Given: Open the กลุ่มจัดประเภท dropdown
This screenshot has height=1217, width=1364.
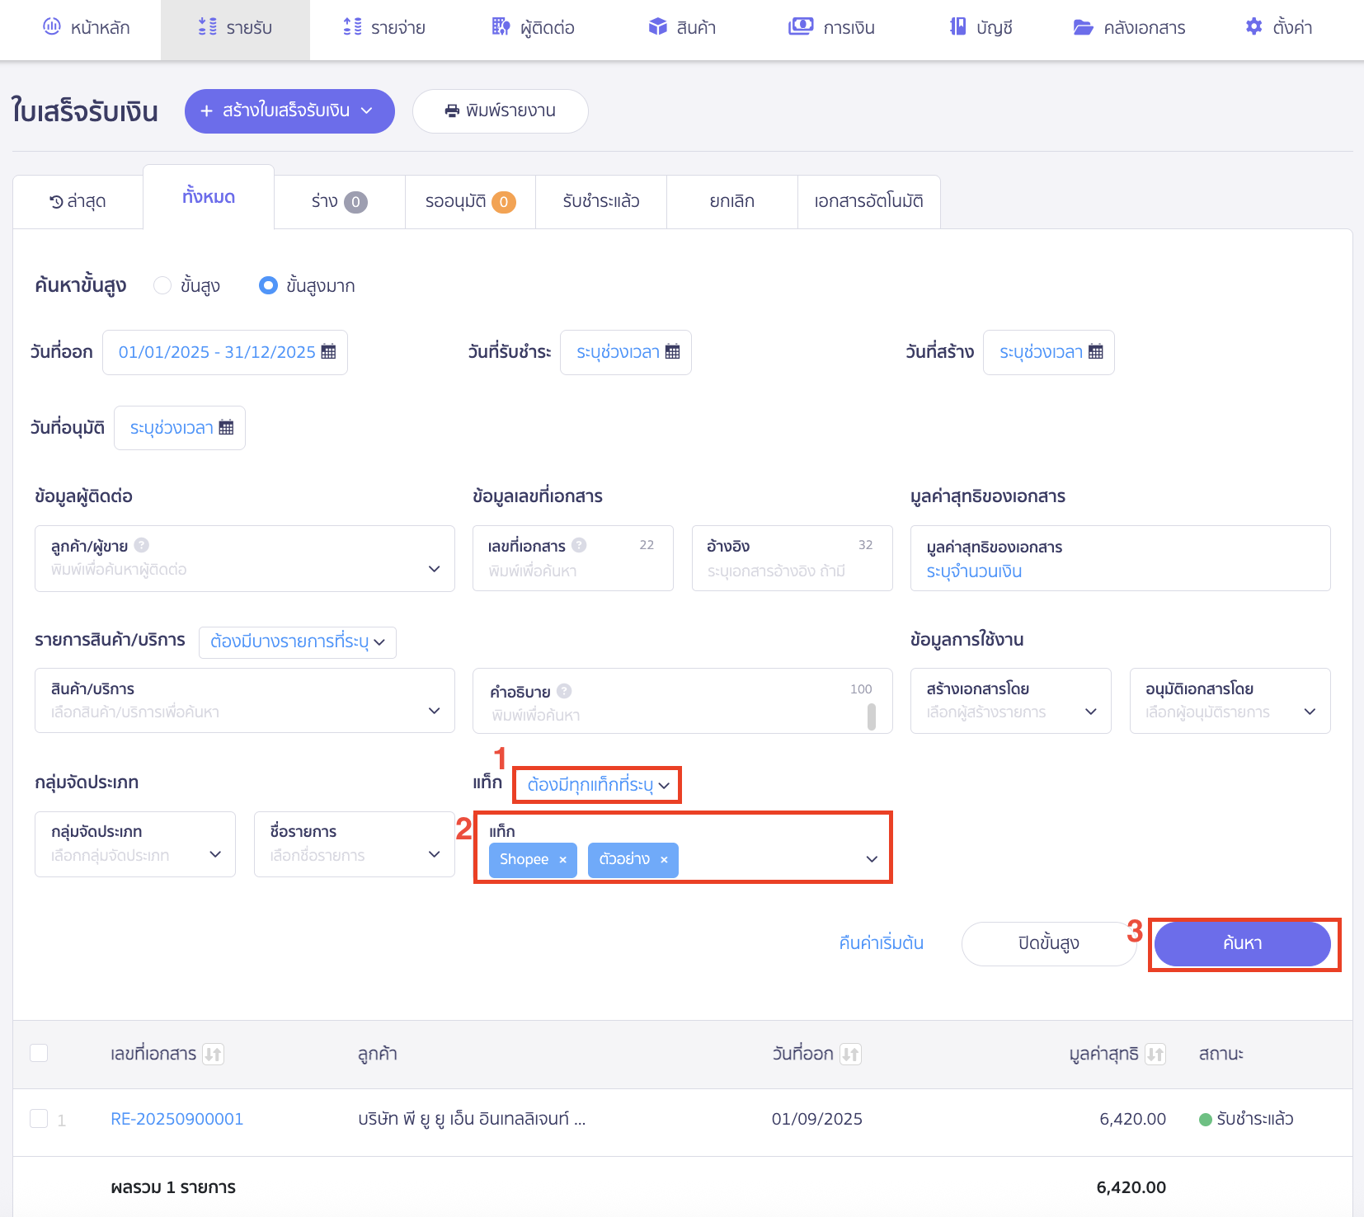Looking at the screenshot, I should 135,844.
